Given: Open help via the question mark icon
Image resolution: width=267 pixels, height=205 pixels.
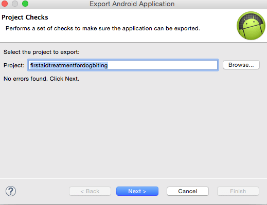Looking at the screenshot, I should click(x=11, y=191).
